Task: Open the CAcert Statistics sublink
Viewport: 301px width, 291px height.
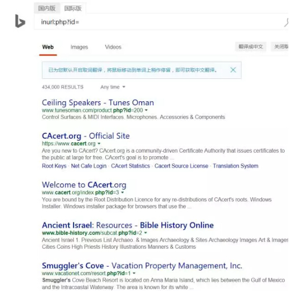Action: (130, 166)
